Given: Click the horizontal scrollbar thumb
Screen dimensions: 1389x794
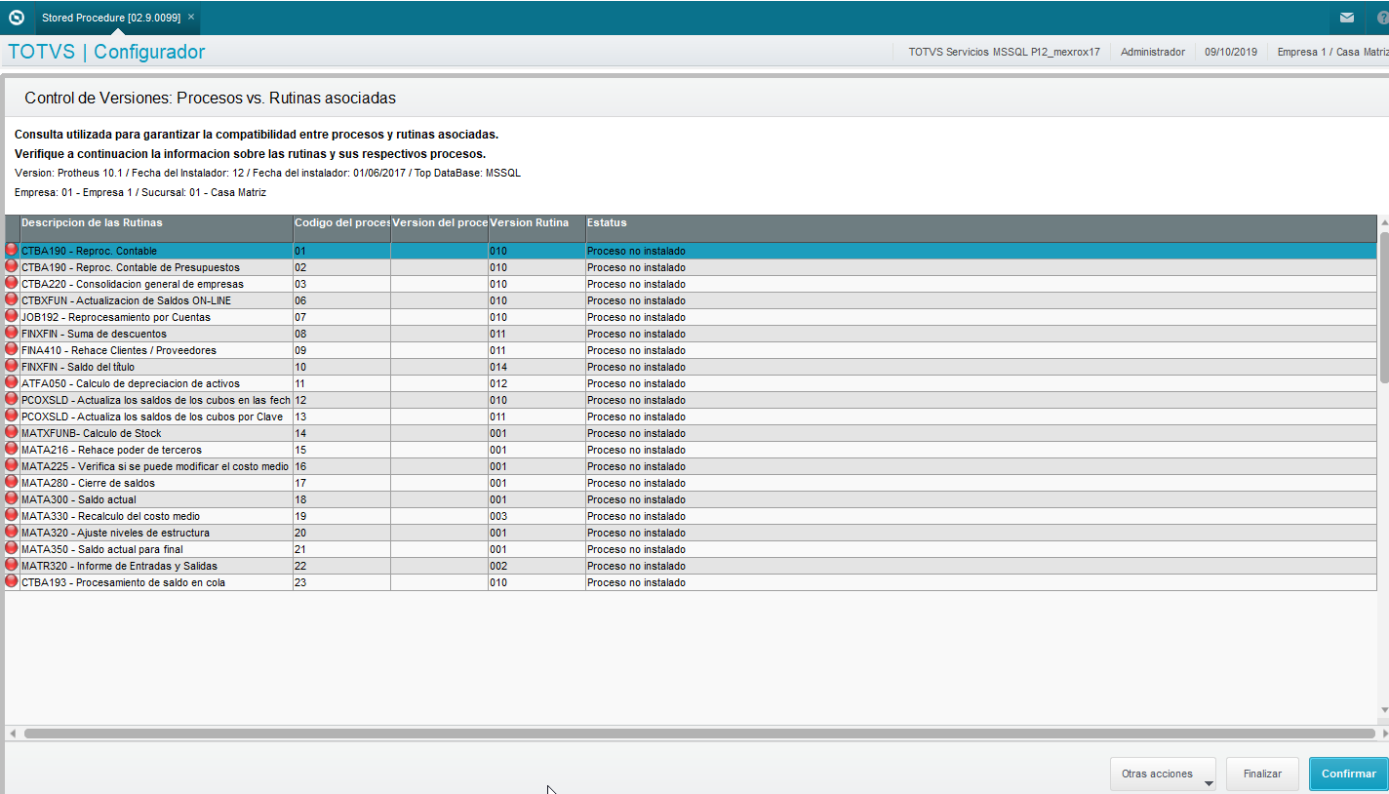Looking at the screenshot, I should [x=699, y=733].
